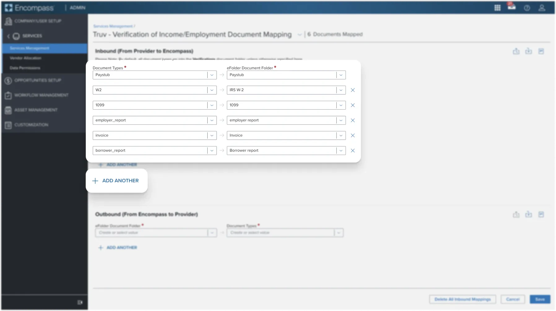Click the Save button
The image size is (556, 311).
tap(540, 299)
